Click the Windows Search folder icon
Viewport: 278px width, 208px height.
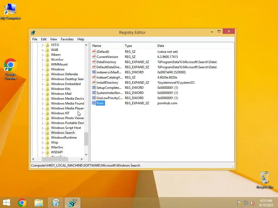pos(47,133)
